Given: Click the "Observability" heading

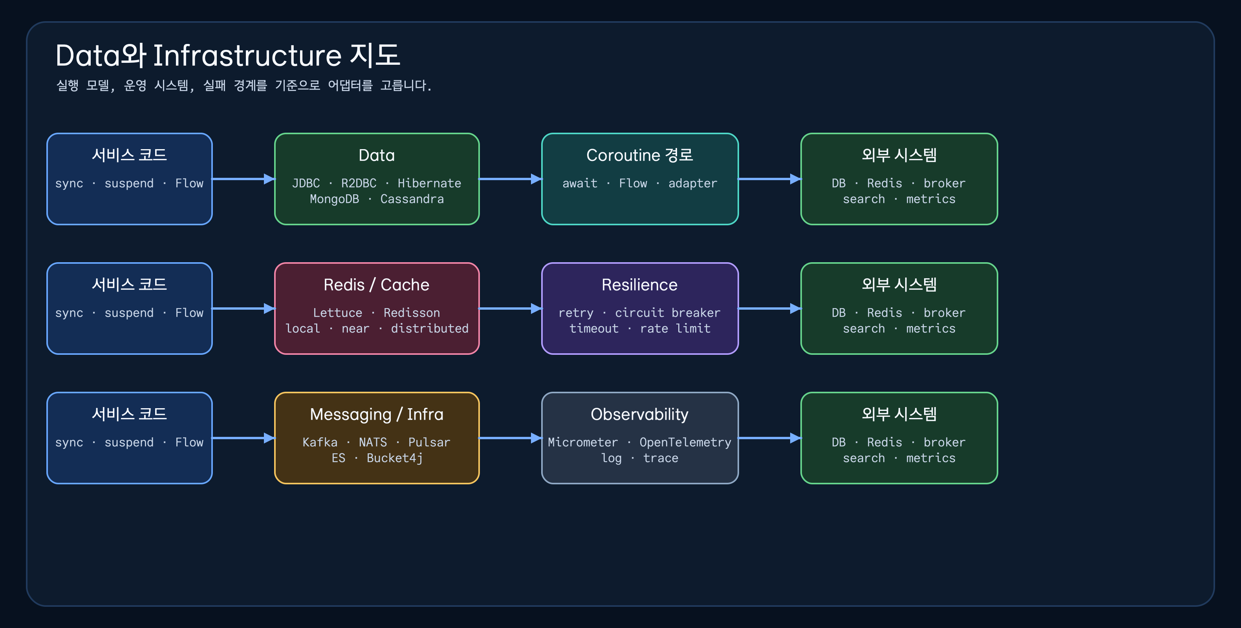Looking at the screenshot, I should tap(640, 414).
